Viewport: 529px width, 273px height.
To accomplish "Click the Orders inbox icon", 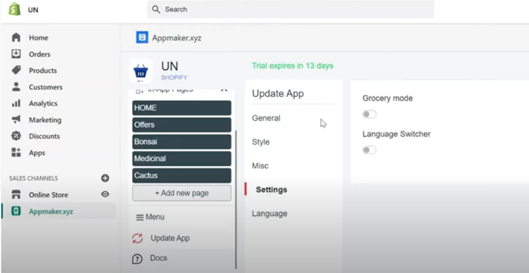I will pos(16,54).
